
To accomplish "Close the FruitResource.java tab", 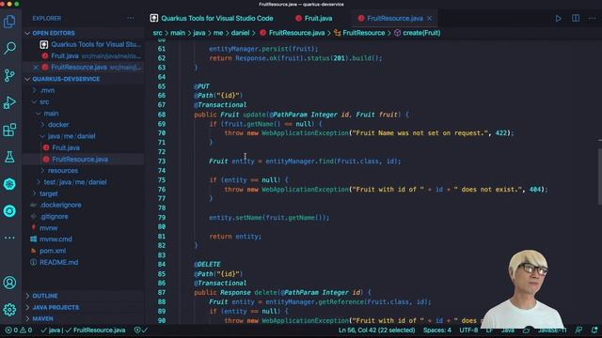I will click(x=430, y=19).
